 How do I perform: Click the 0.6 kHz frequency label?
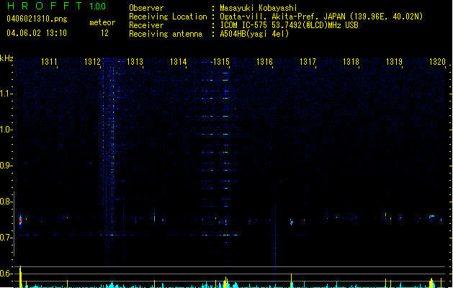tap(6, 274)
